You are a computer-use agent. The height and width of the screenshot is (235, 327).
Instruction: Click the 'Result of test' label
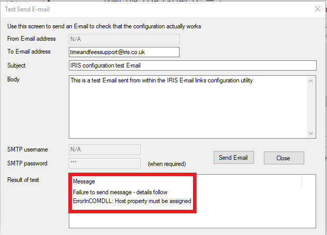(x=23, y=180)
